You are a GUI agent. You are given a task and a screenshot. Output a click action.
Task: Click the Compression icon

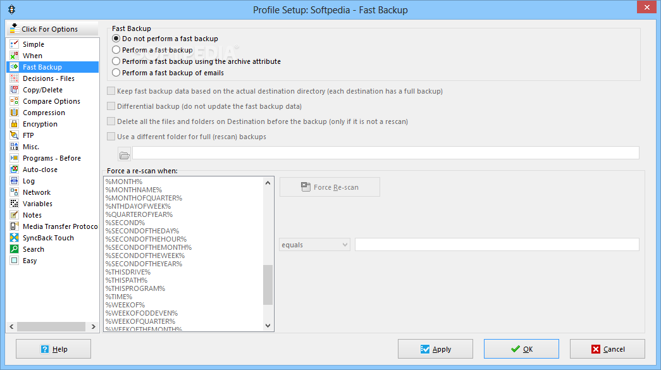(x=15, y=112)
